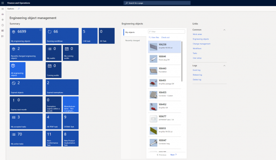
Task: Open My engineering objects tile showing 6699
Action: pos(26,36)
